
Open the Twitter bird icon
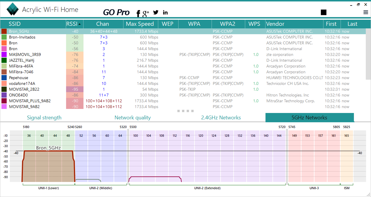[156, 12]
